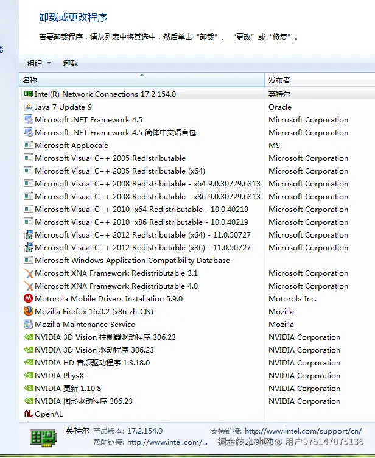Click the Visual C++ 2012 (x86) installer icon
Viewport: 375px width, 458px height.
(x=29, y=247)
